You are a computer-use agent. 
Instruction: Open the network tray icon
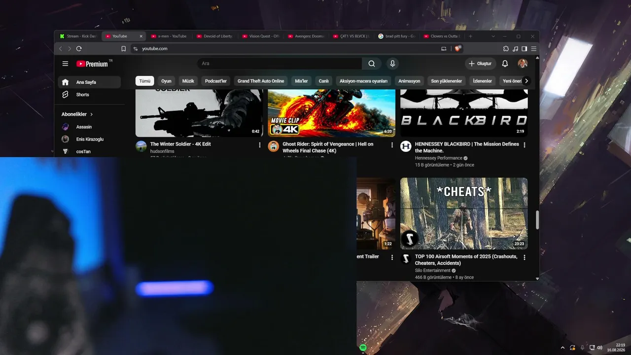point(592,348)
